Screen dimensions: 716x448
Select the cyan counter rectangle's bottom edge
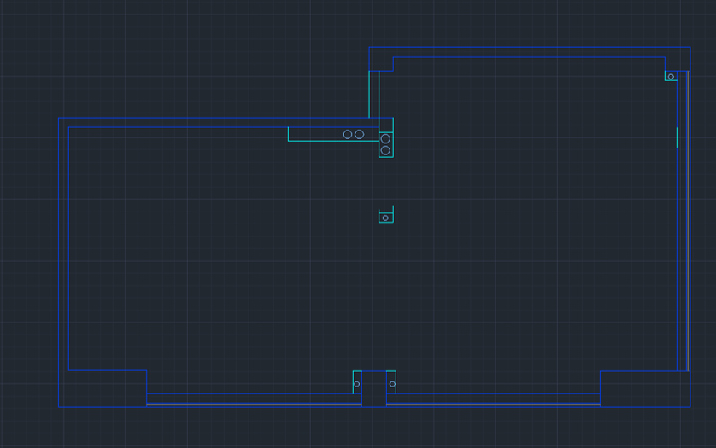333,141
